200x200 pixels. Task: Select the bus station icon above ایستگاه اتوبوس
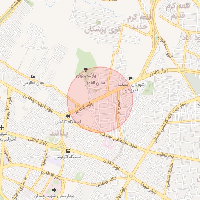pos(68,151)
